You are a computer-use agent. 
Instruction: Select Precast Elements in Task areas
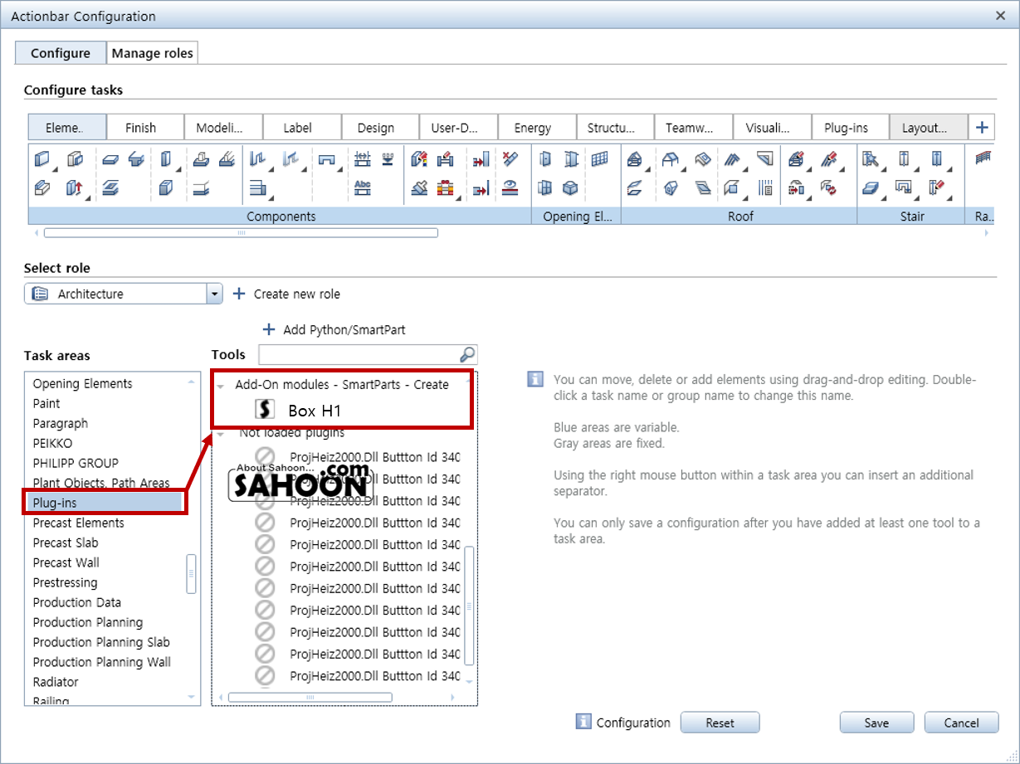pos(79,523)
